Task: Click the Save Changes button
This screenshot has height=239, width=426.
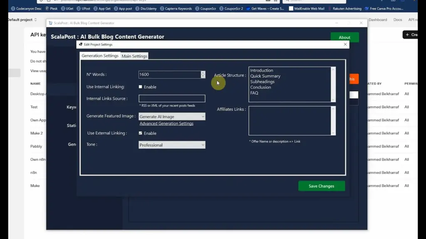Action: [x=321, y=186]
